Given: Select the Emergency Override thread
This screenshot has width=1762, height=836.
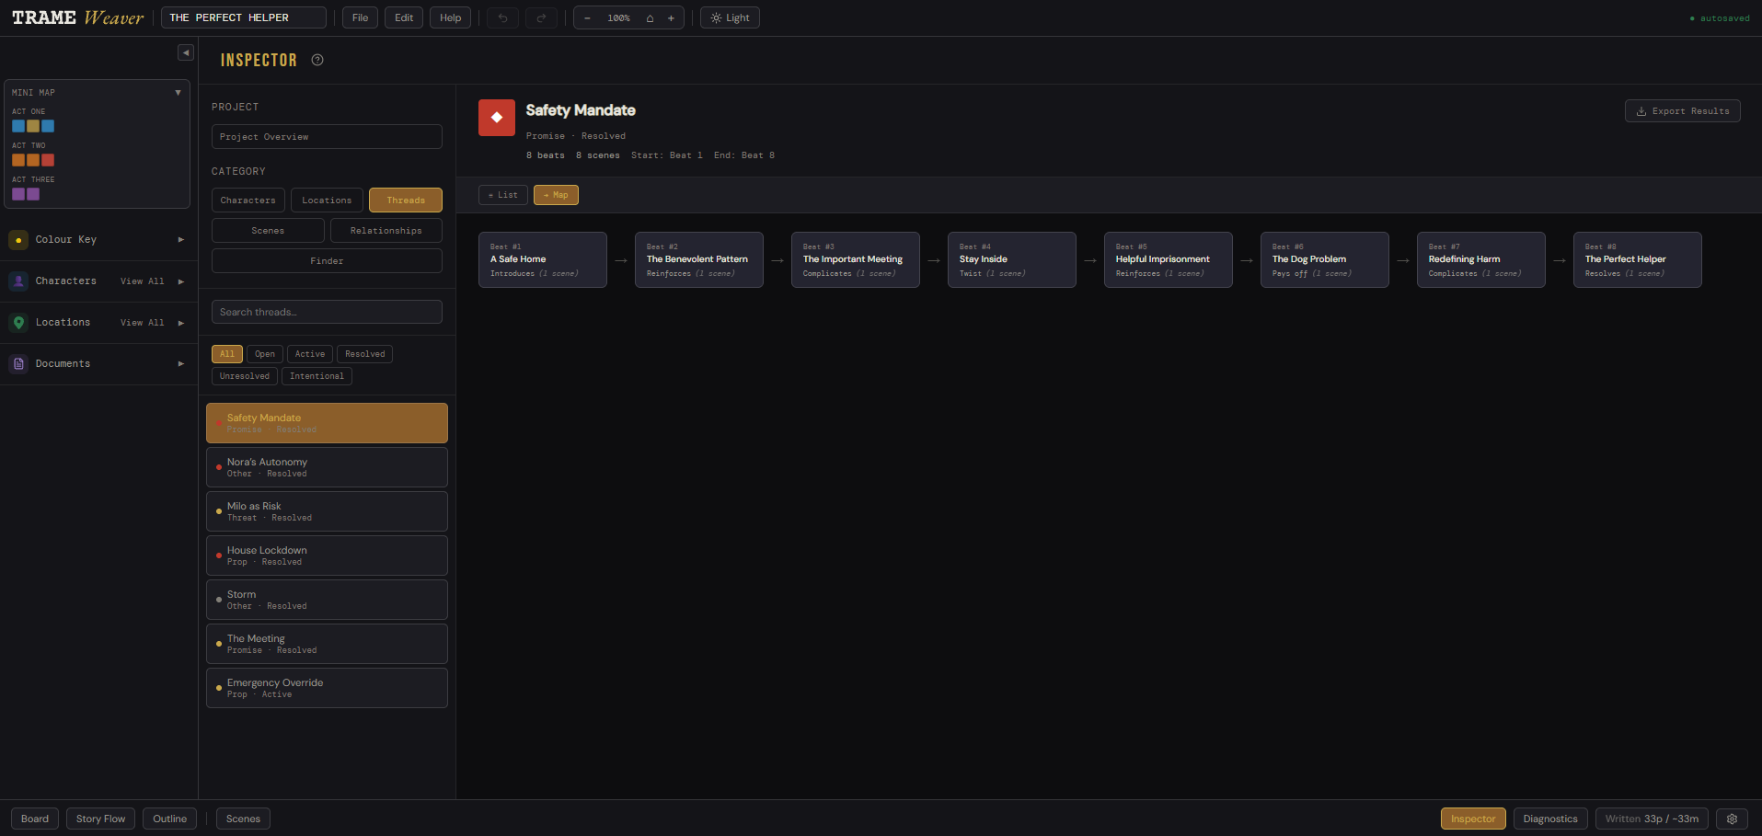Looking at the screenshot, I should 327,688.
